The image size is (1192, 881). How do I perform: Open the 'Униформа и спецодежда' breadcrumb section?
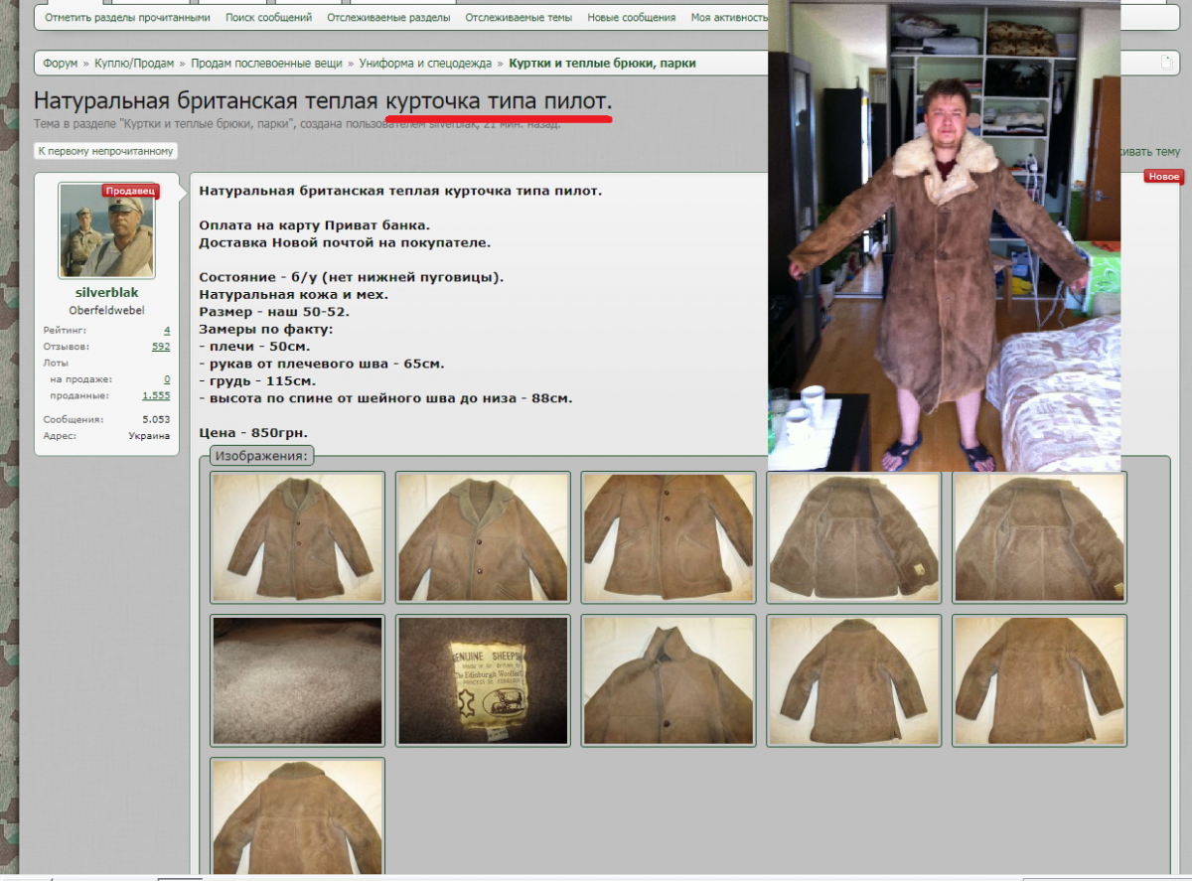tap(425, 64)
